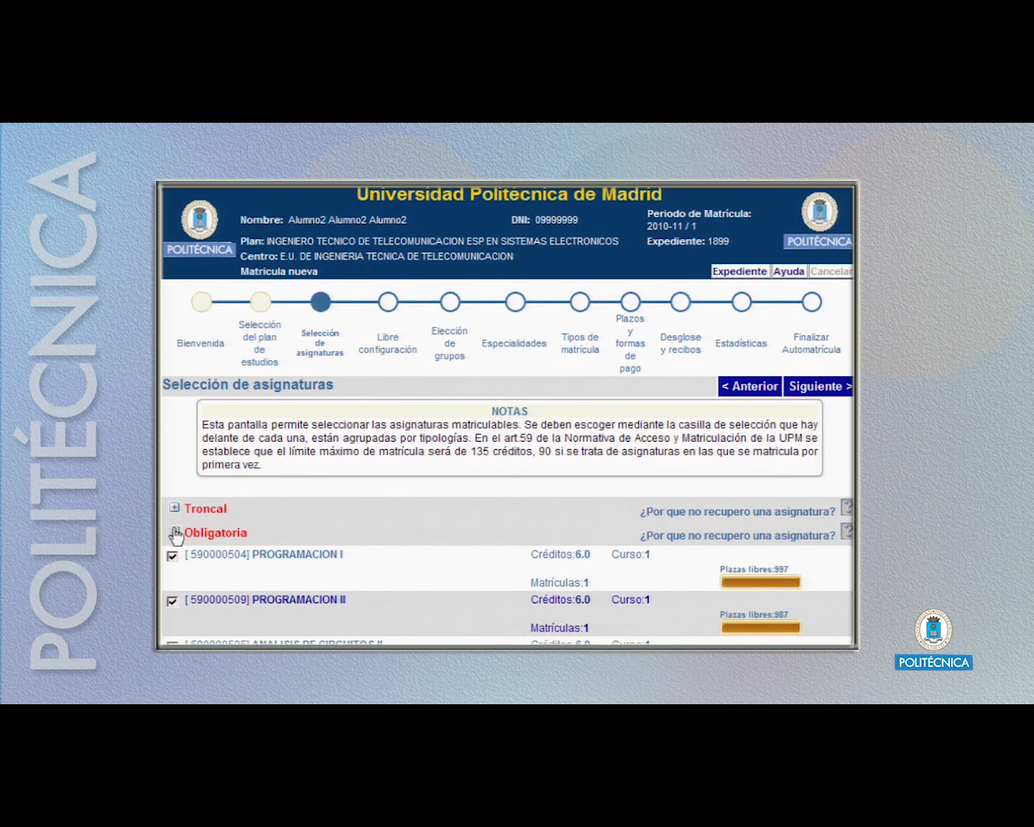This screenshot has width=1034, height=827.
Task: Click the Siguiente button
Action: click(819, 386)
